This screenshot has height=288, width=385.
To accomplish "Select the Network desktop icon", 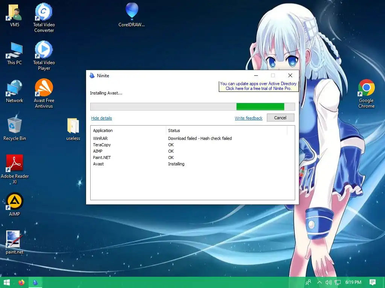I will coord(15,91).
